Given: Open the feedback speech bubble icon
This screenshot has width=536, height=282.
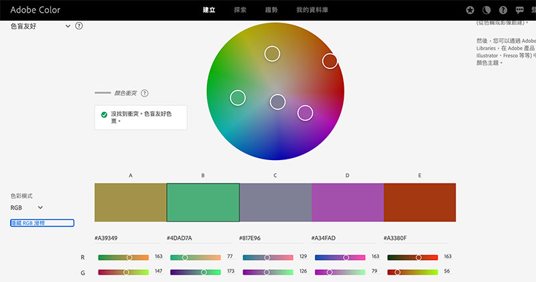Looking at the screenshot, I should 520,10.
